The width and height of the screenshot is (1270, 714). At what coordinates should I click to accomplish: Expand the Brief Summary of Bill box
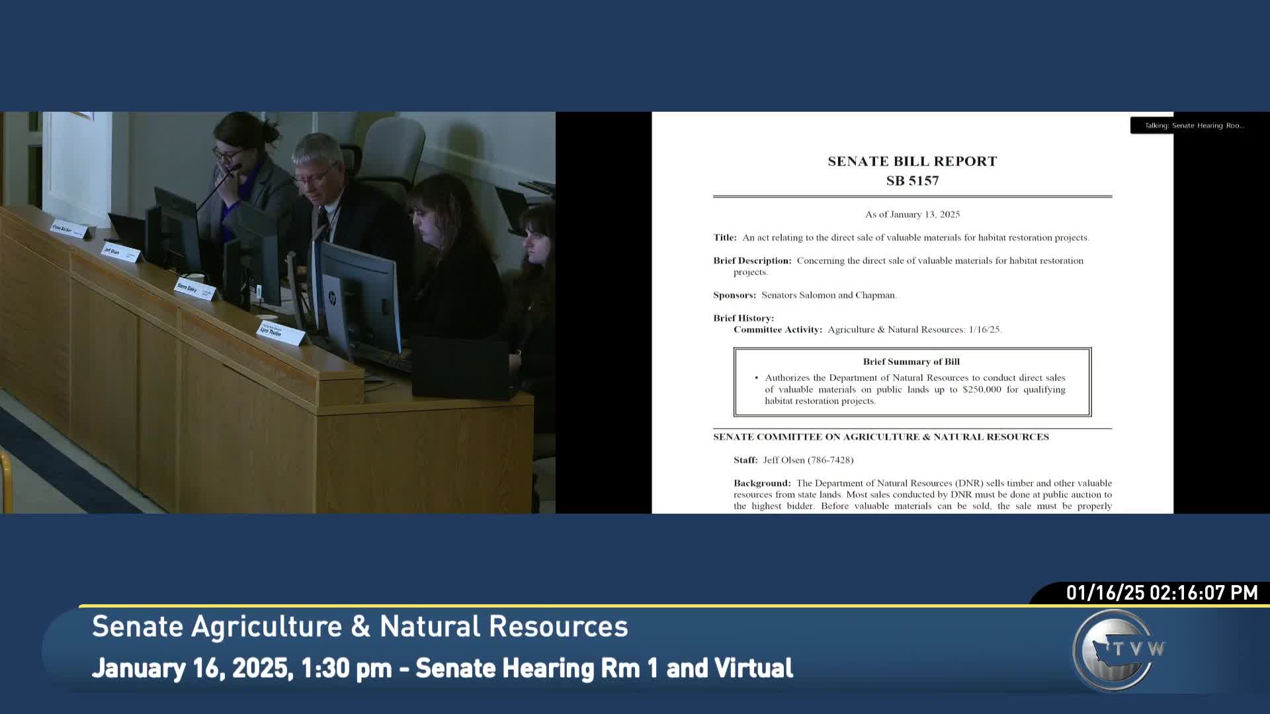point(911,380)
